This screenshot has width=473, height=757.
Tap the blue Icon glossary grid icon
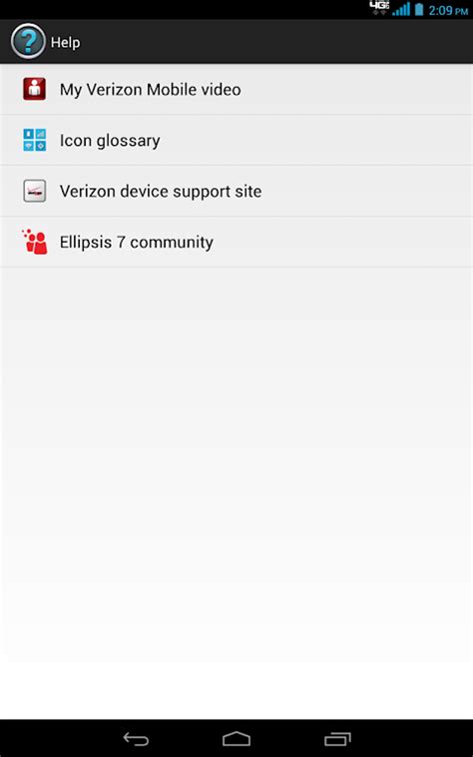pos(34,140)
